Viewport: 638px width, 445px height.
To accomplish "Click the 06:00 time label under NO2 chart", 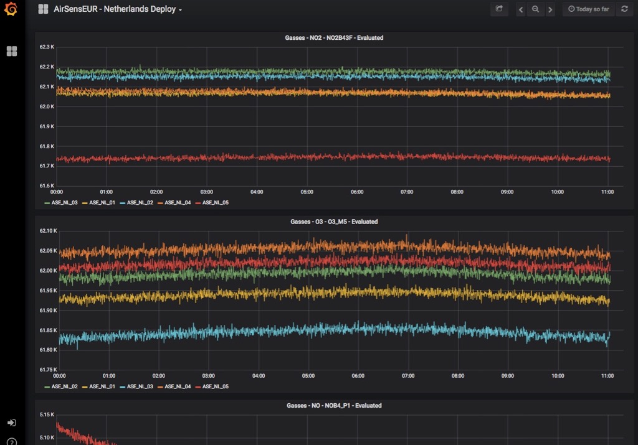I will click(357, 192).
